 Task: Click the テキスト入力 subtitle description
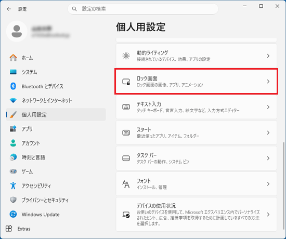click(x=188, y=111)
